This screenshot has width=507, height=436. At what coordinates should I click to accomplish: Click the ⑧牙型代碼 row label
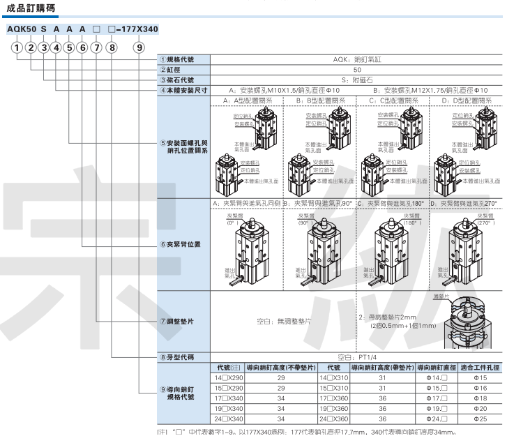point(177,357)
